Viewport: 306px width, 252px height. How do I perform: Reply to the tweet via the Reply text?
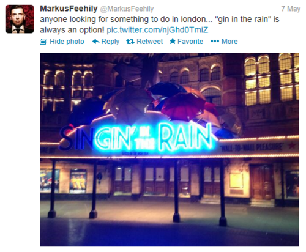[110, 42]
